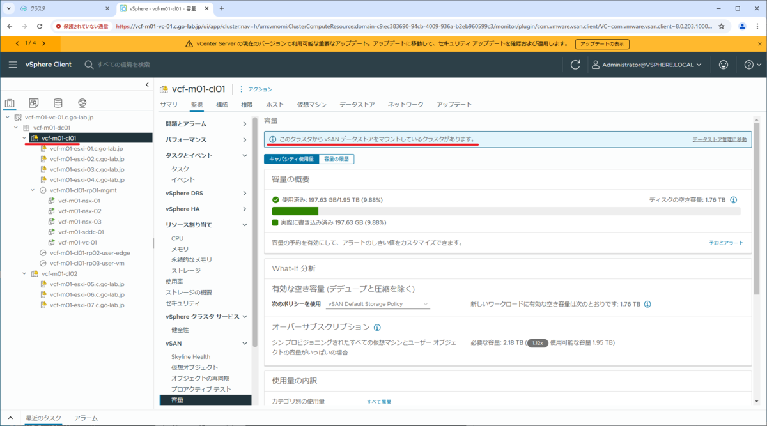Screen dimensions: 767x426
Task: Open the 構成 tab
Action: click(222, 105)
